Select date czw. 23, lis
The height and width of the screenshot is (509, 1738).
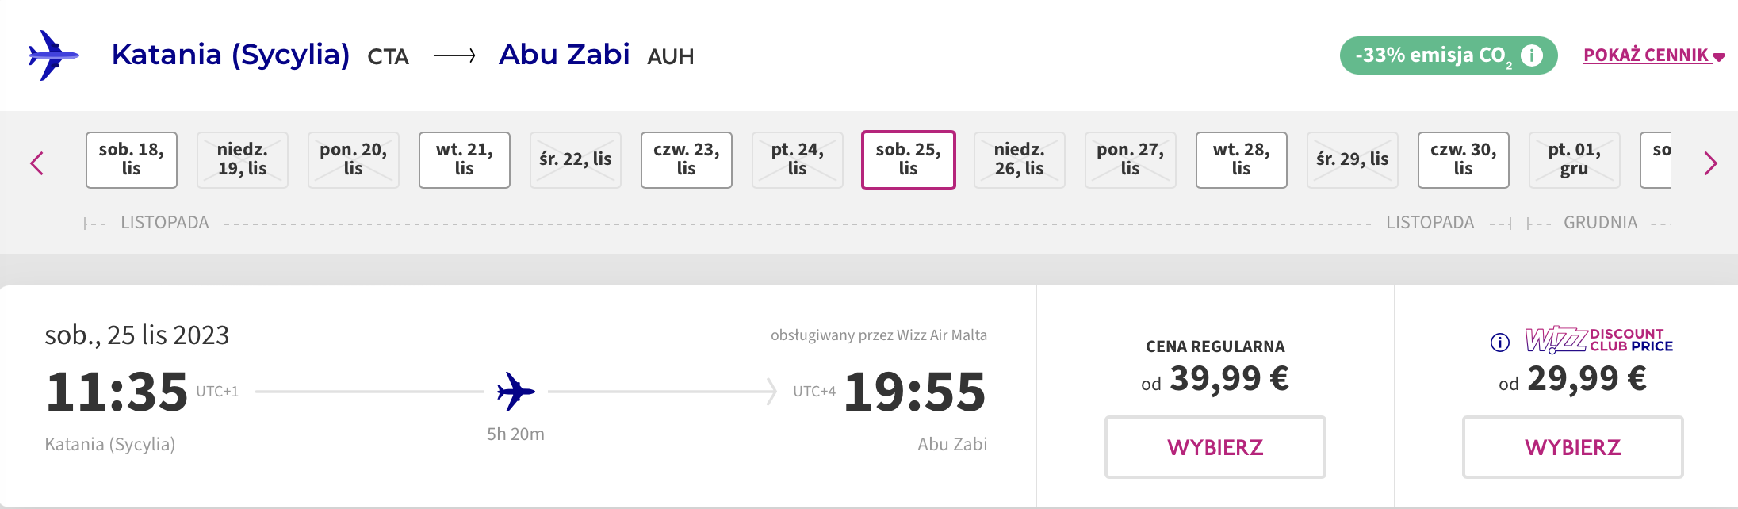687,160
